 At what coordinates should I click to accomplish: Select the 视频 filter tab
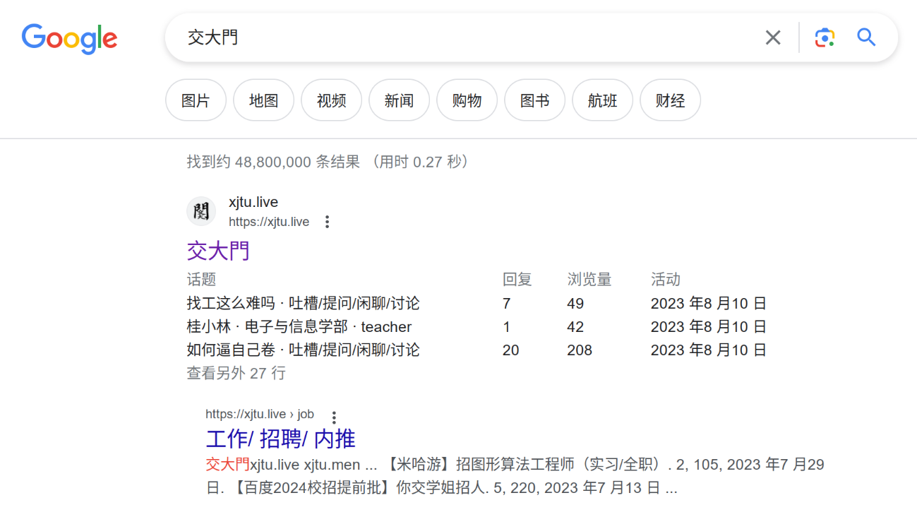click(331, 100)
